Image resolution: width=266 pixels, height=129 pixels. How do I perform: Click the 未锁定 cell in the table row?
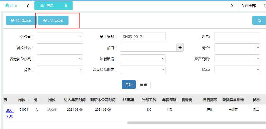[233, 110]
